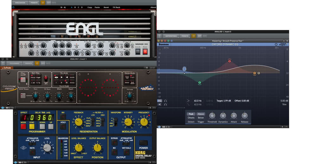This screenshot has height=164, width=323.
Task: Open FX Rack in ENGL plugin
Action: point(117,7)
